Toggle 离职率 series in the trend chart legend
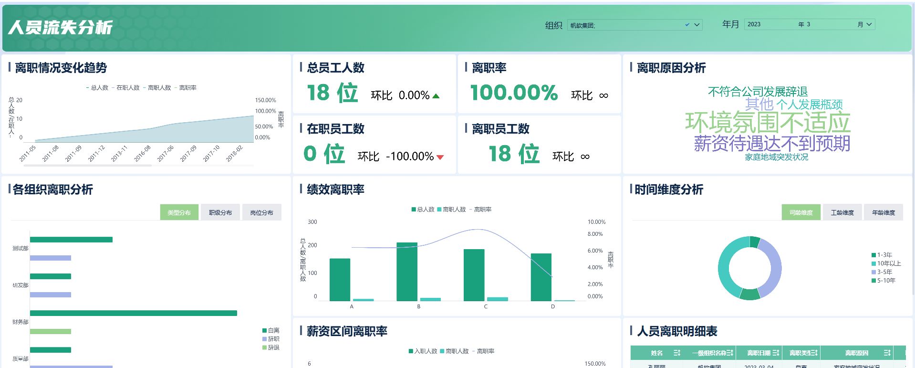Screen dimensions: 915x368 point(185,88)
